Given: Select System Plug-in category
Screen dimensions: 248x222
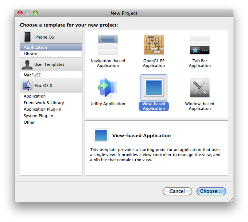Looking at the screenshot, I should tap(51, 116).
